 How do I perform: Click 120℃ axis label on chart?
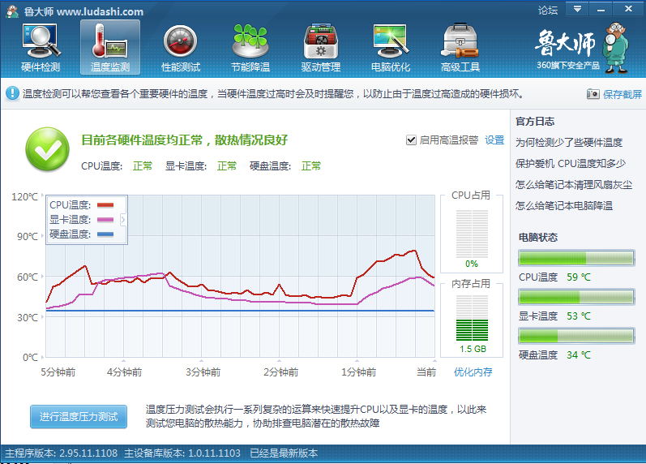[24, 197]
